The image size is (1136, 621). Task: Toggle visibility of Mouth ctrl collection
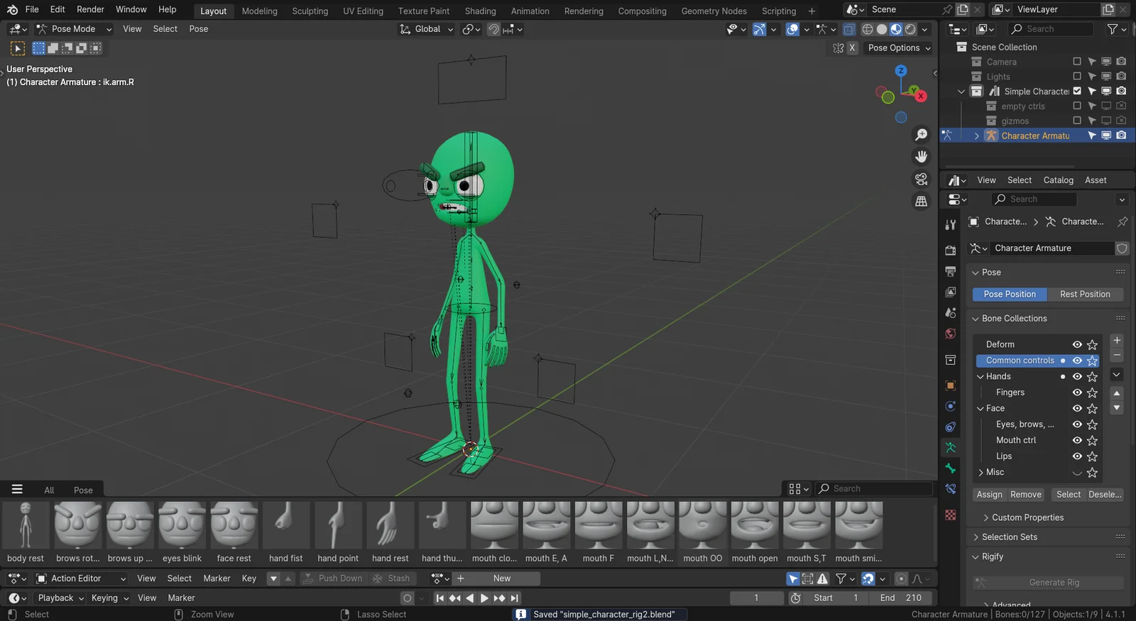click(x=1077, y=441)
